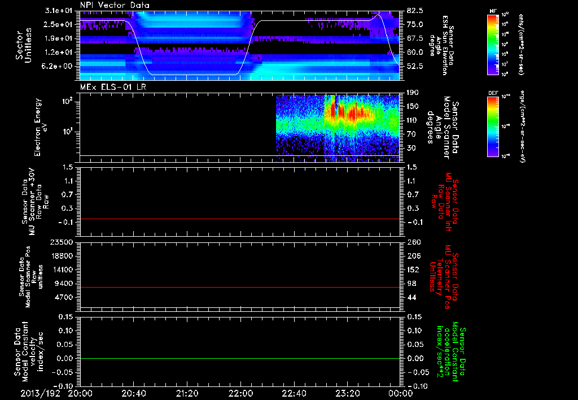
Task: Click the "00:00" time axis label
Action: pyautogui.click(x=400, y=393)
